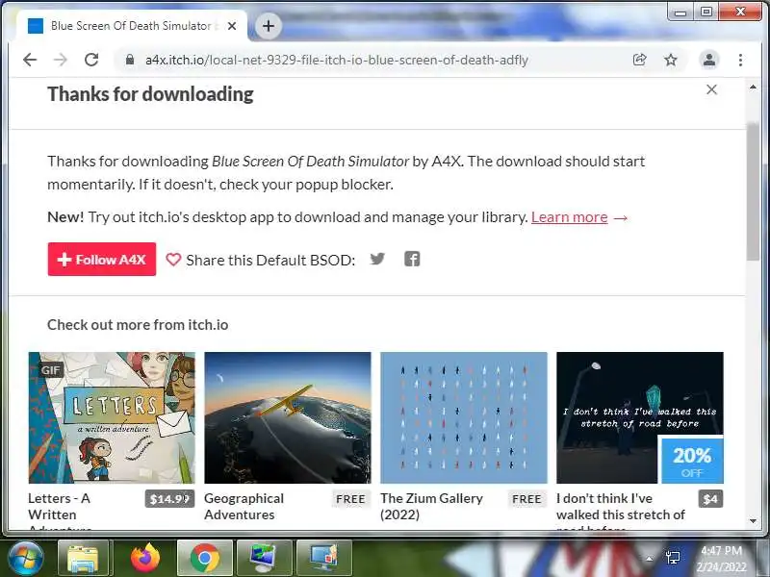Click the Letters - A Written title link
The height and width of the screenshot is (577, 770).
click(59, 507)
